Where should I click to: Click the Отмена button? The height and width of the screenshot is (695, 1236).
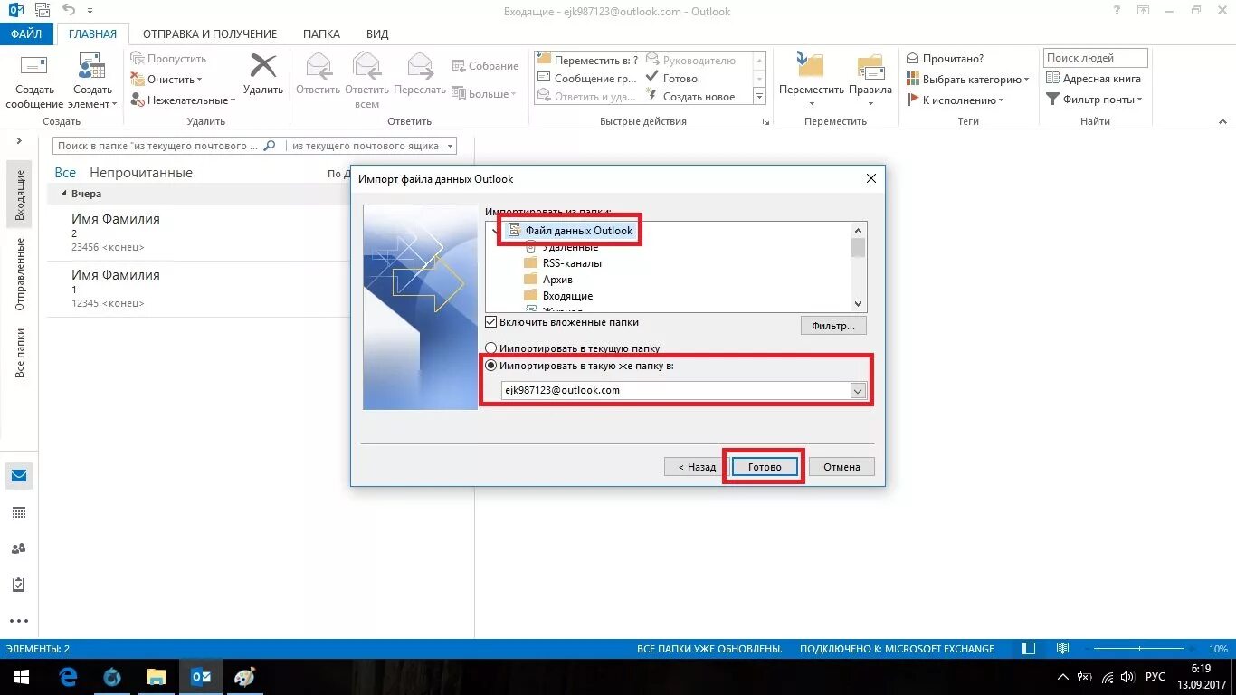pos(841,467)
